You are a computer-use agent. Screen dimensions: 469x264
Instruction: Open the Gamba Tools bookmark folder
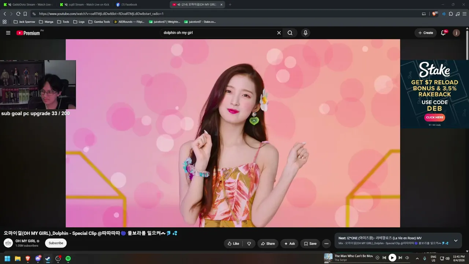click(x=99, y=22)
